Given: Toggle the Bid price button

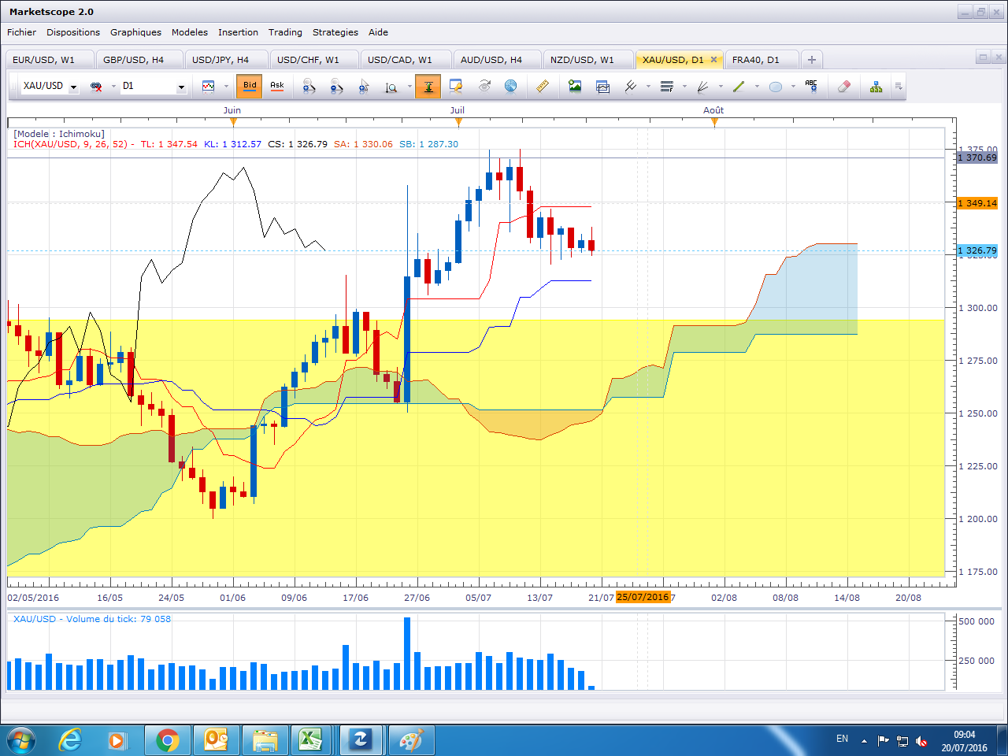Looking at the screenshot, I should click(250, 86).
